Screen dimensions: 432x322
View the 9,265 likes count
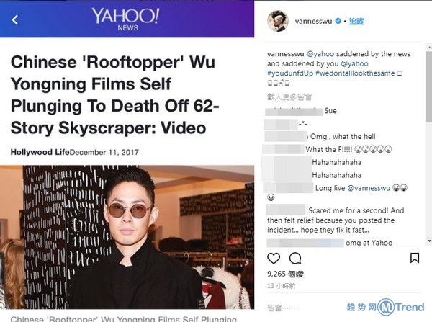pyautogui.click(x=285, y=274)
